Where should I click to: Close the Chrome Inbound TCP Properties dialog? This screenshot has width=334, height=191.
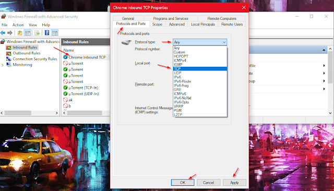point(244,7)
